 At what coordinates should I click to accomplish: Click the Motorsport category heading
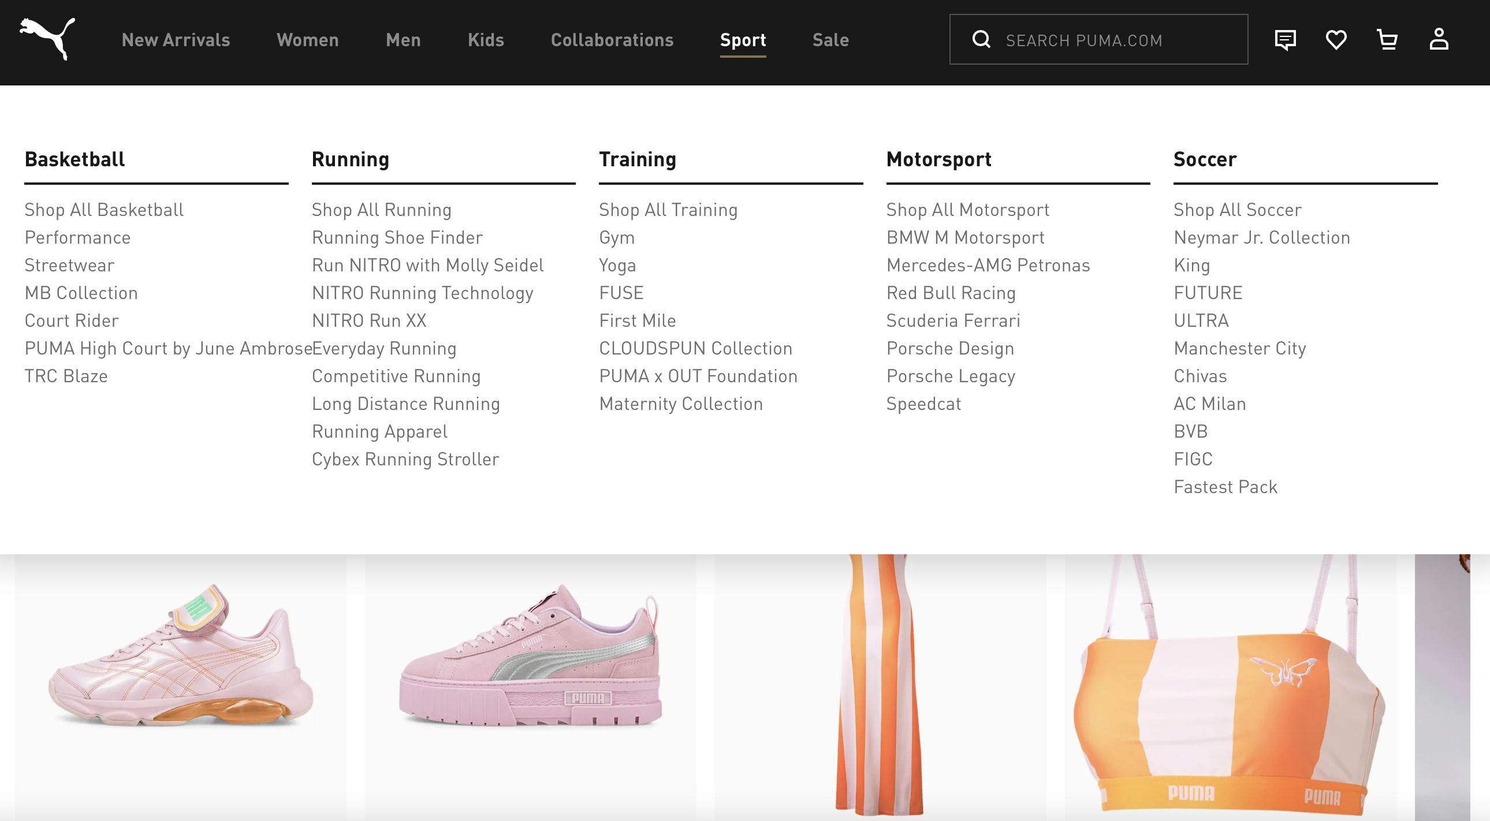[x=939, y=159]
